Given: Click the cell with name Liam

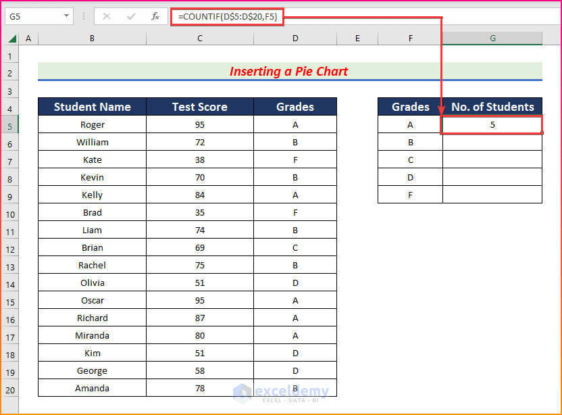Looking at the screenshot, I should [92, 230].
